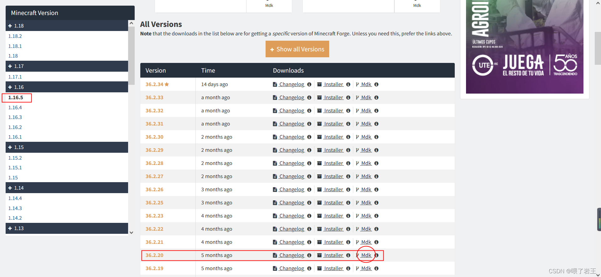Open the Changelog for 36.2.19
The height and width of the screenshot is (277, 601).
click(292, 269)
